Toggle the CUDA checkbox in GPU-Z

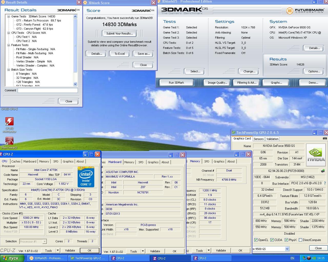click(x=272, y=240)
